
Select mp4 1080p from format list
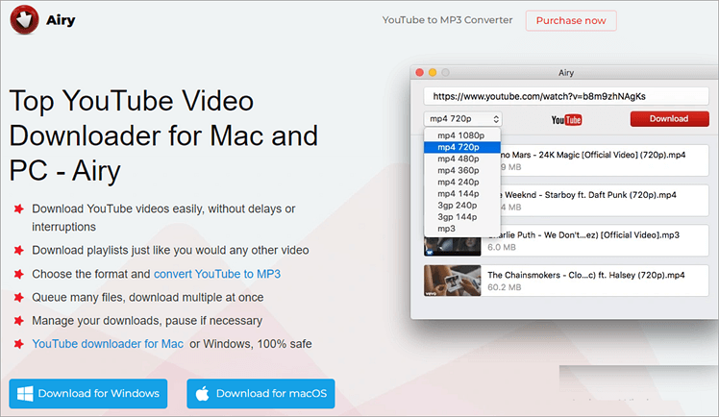pyautogui.click(x=461, y=135)
